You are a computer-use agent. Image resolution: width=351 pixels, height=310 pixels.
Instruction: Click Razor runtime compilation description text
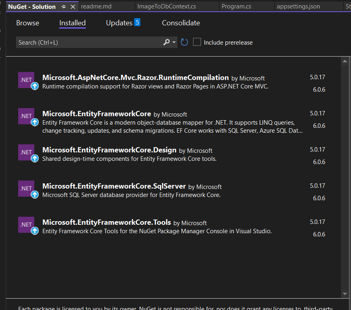click(156, 86)
